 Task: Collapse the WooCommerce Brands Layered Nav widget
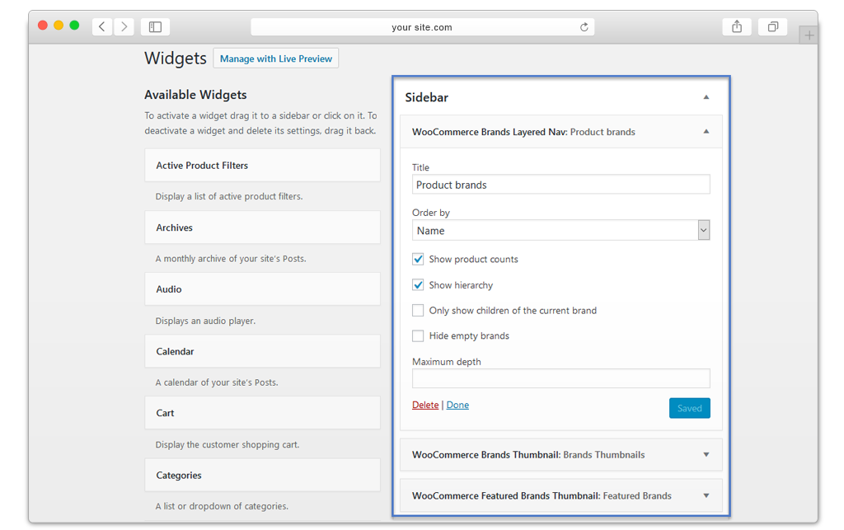[706, 131]
